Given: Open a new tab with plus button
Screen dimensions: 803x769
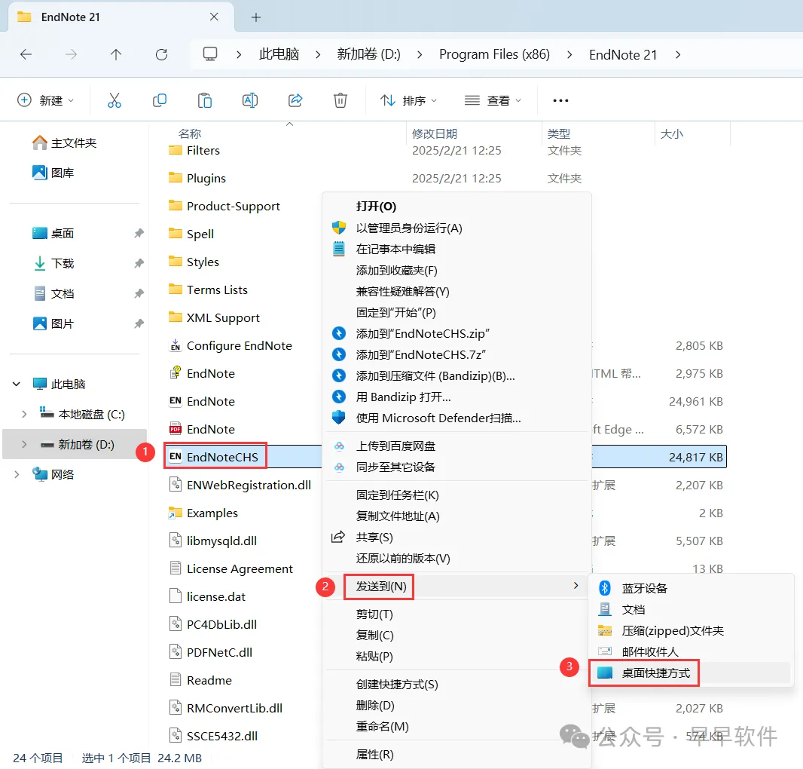Looking at the screenshot, I should coord(256,17).
